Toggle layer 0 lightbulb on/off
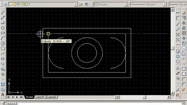 (x=11, y=4)
